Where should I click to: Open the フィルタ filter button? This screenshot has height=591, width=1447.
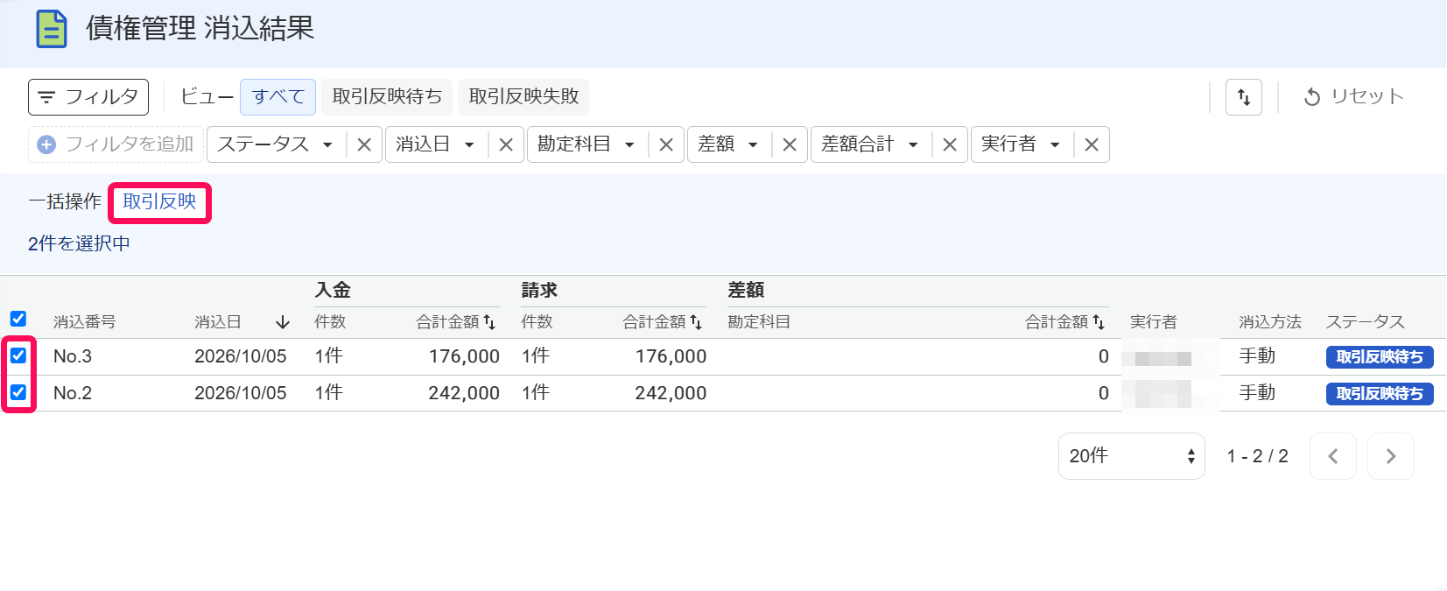coord(88,97)
